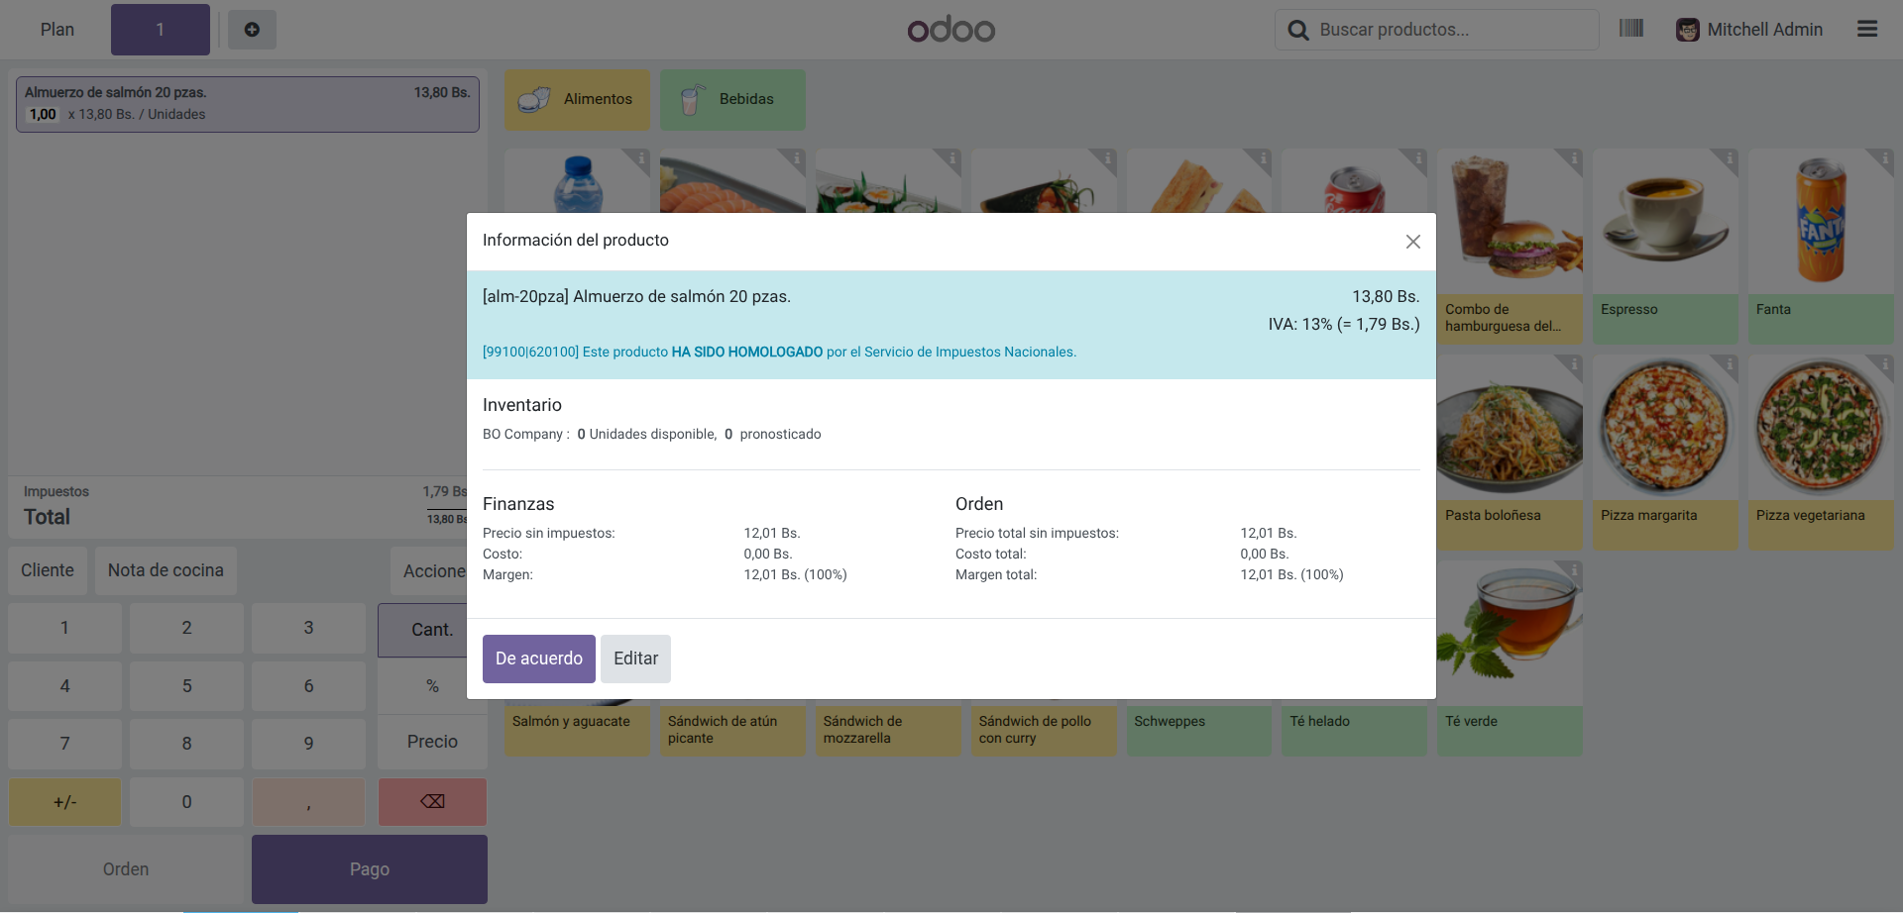Open the hamburger menu icon
Image resolution: width=1903 pixels, height=913 pixels.
(x=1866, y=30)
